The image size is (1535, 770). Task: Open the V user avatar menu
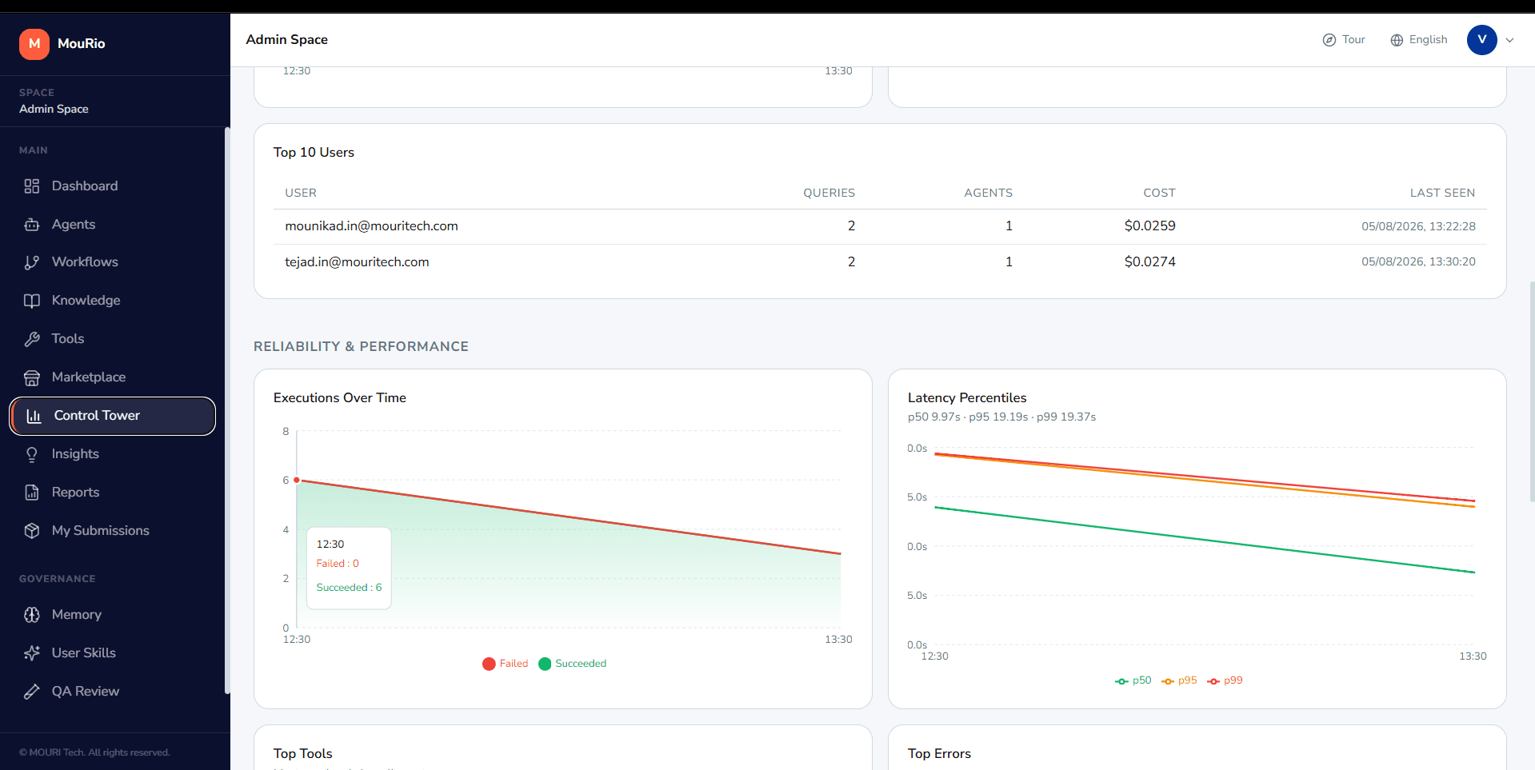coord(1482,40)
